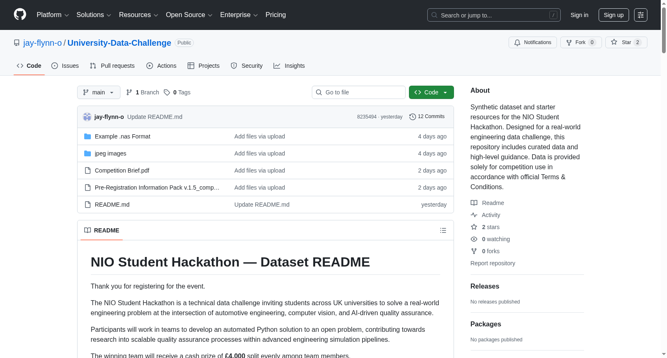Go to GitHub homepage via Octocat logo

pos(20,15)
